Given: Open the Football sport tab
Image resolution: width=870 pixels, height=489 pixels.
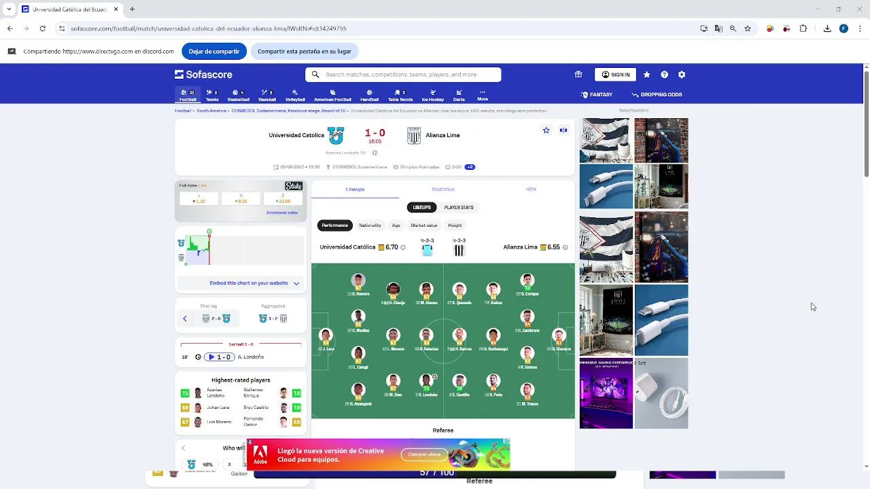Looking at the screenshot, I should point(188,95).
